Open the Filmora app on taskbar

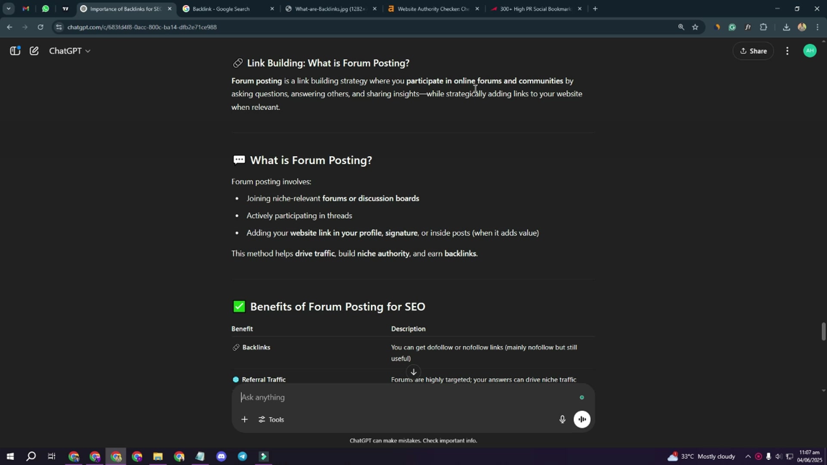pyautogui.click(x=264, y=456)
